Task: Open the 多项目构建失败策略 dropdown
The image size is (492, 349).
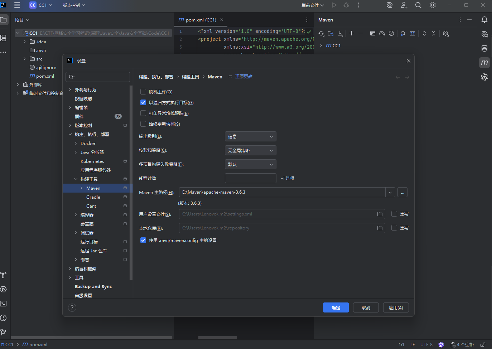Action: tap(251, 164)
